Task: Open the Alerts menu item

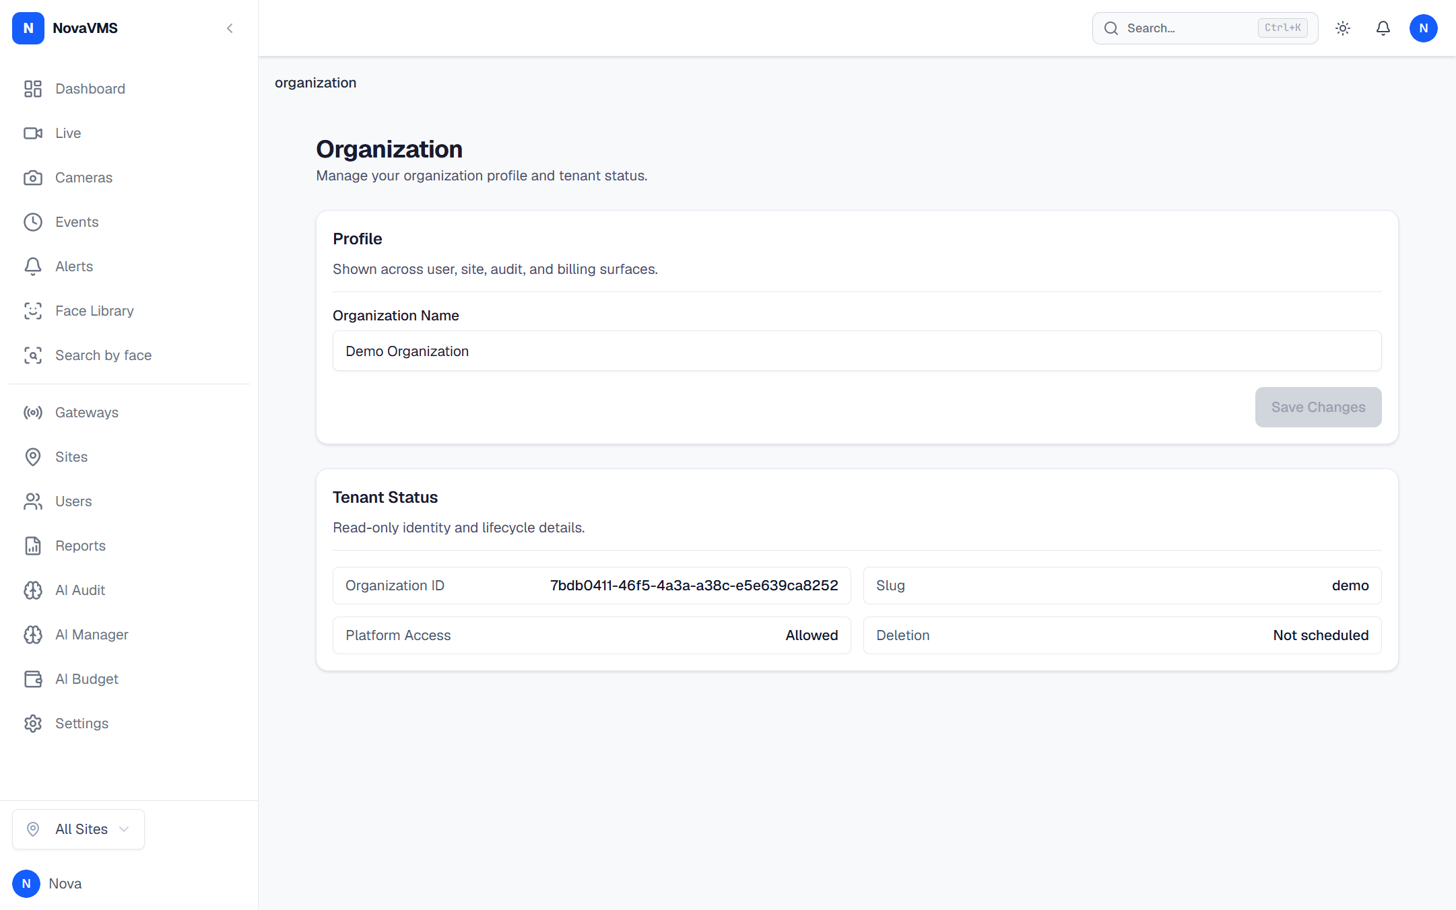Action: [x=74, y=267]
